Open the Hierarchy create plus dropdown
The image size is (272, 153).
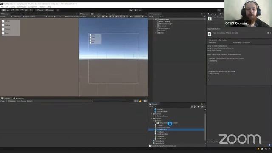pyautogui.click(x=151, y=17)
